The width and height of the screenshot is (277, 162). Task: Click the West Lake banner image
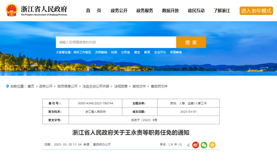(x=138, y=49)
